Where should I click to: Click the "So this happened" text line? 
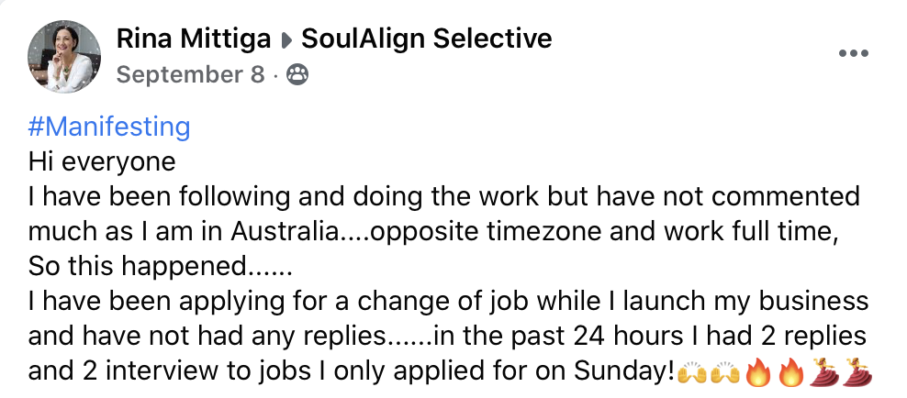click(x=158, y=267)
